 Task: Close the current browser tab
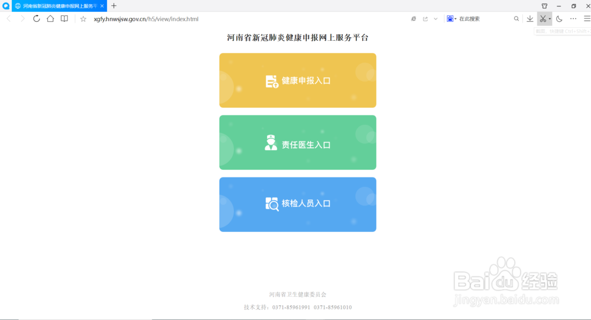click(x=102, y=6)
